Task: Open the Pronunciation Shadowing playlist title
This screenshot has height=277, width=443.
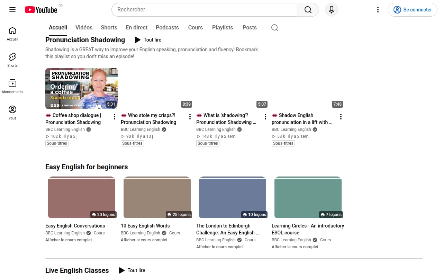Action: click(85, 40)
